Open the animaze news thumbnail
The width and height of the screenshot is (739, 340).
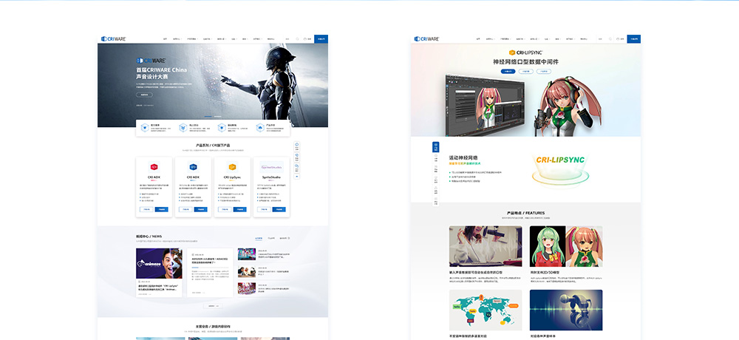pyautogui.click(x=160, y=264)
